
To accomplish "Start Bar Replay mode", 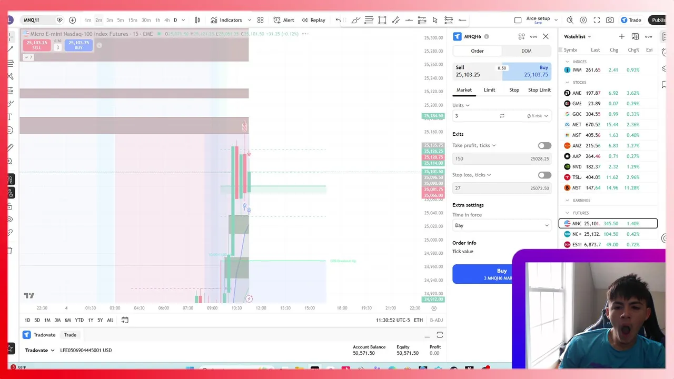I will click(313, 20).
